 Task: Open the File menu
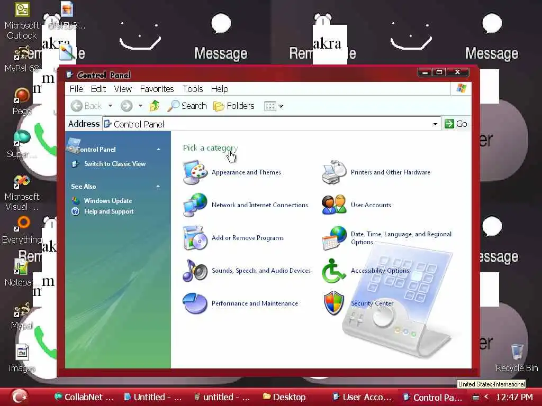(76, 89)
